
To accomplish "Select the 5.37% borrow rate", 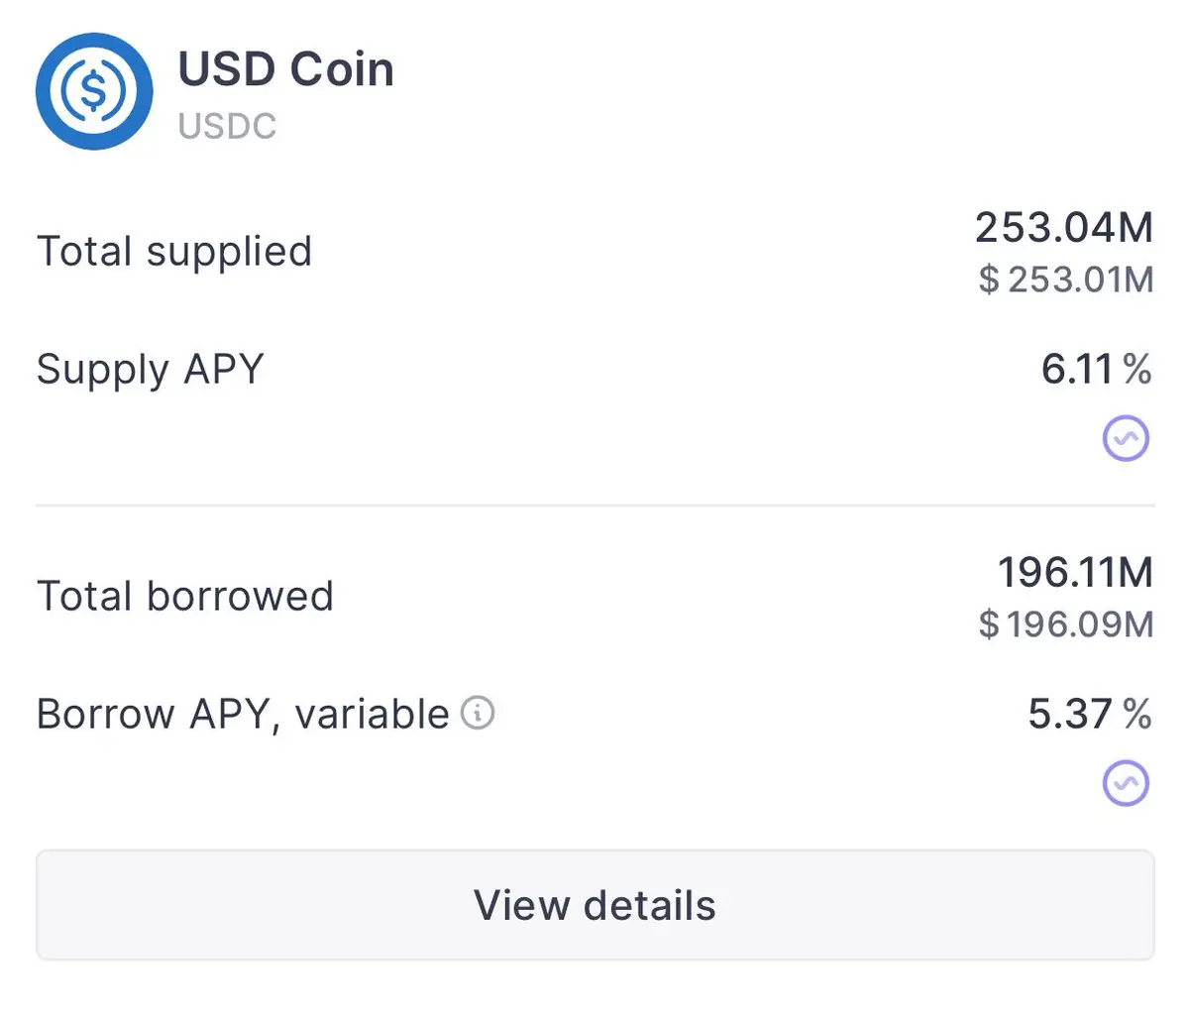I will [1090, 714].
